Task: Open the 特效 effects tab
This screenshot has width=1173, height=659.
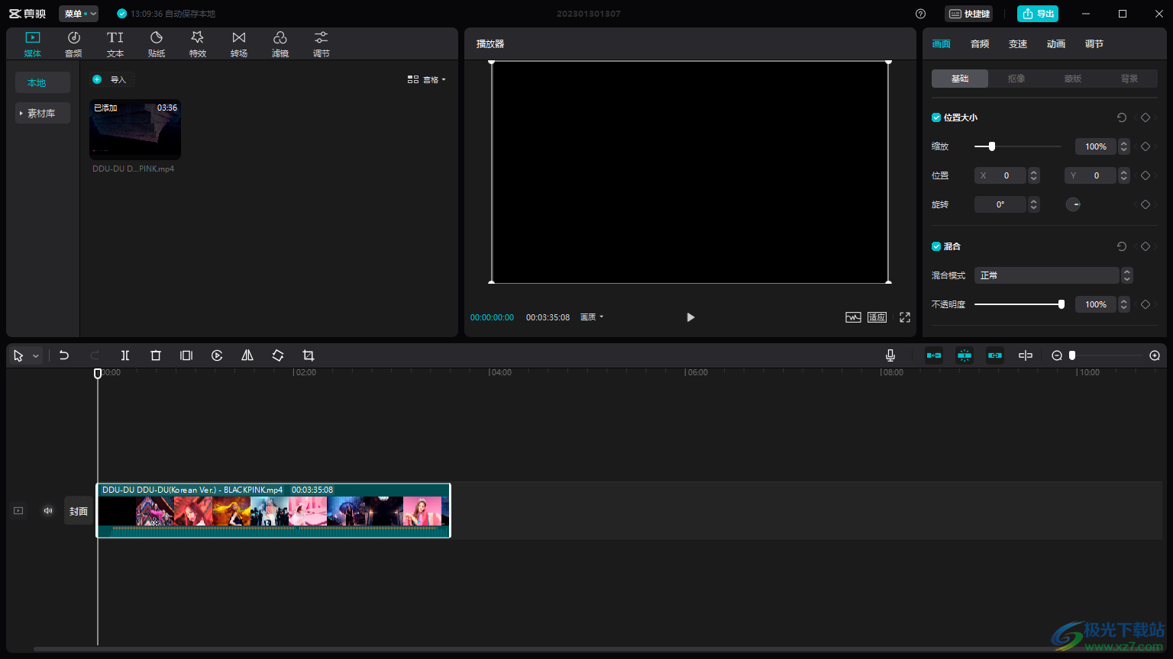Action: coord(198,44)
